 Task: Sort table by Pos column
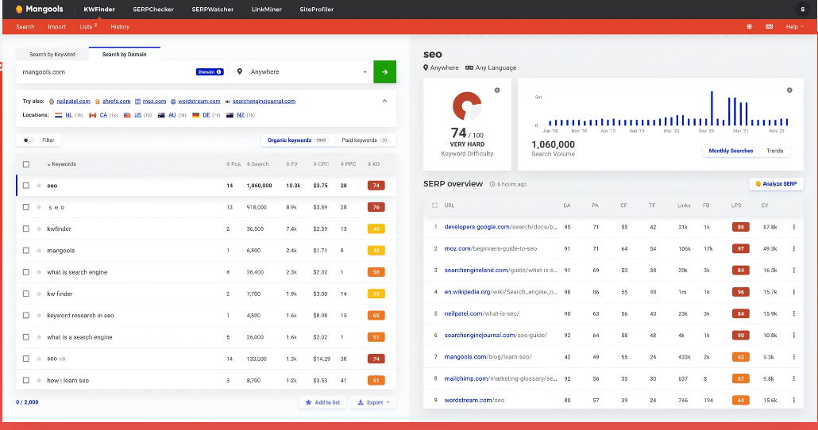coord(233,164)
